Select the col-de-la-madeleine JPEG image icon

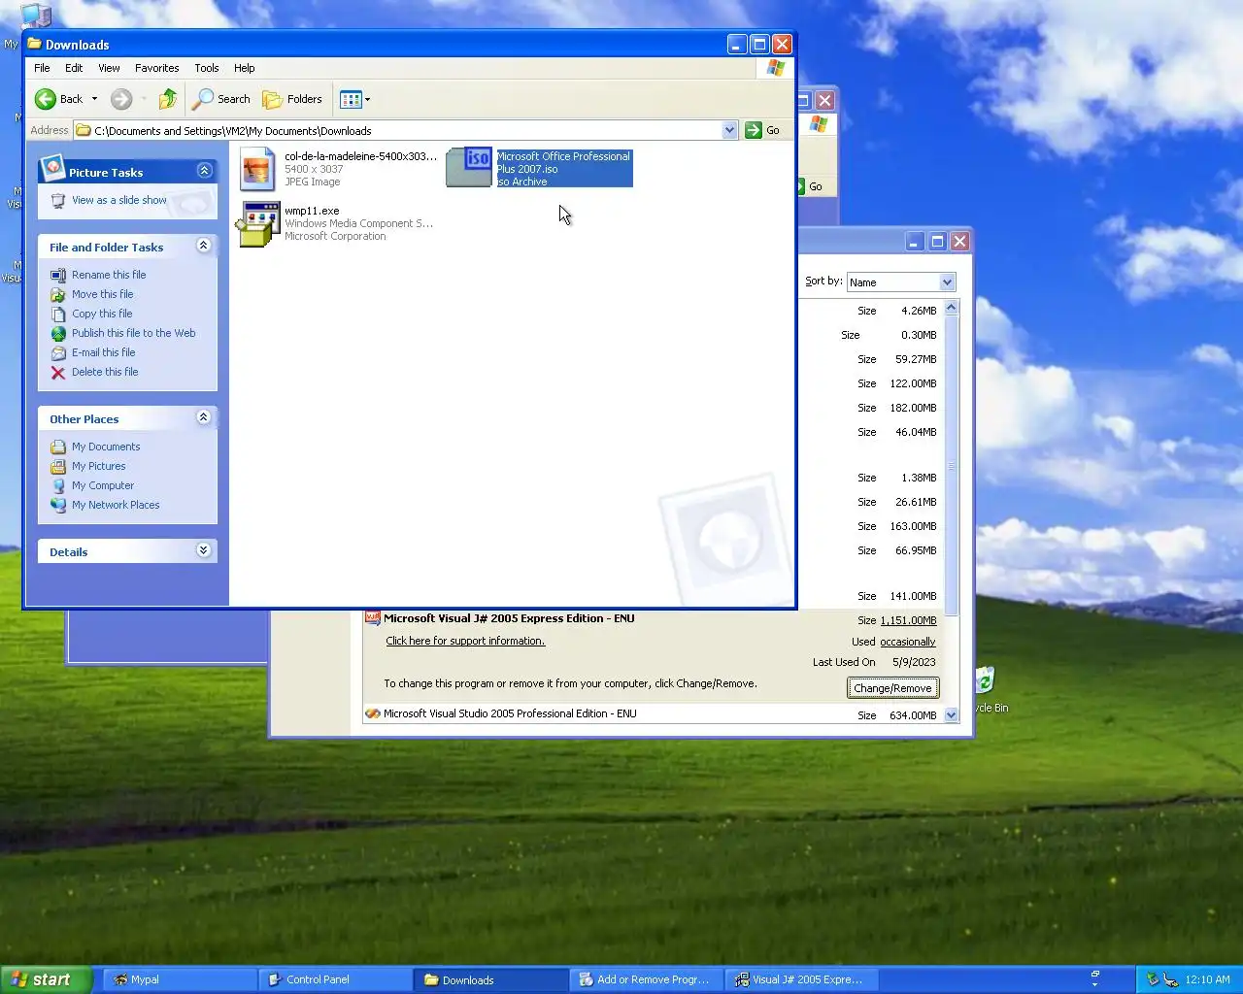(258, 169)
